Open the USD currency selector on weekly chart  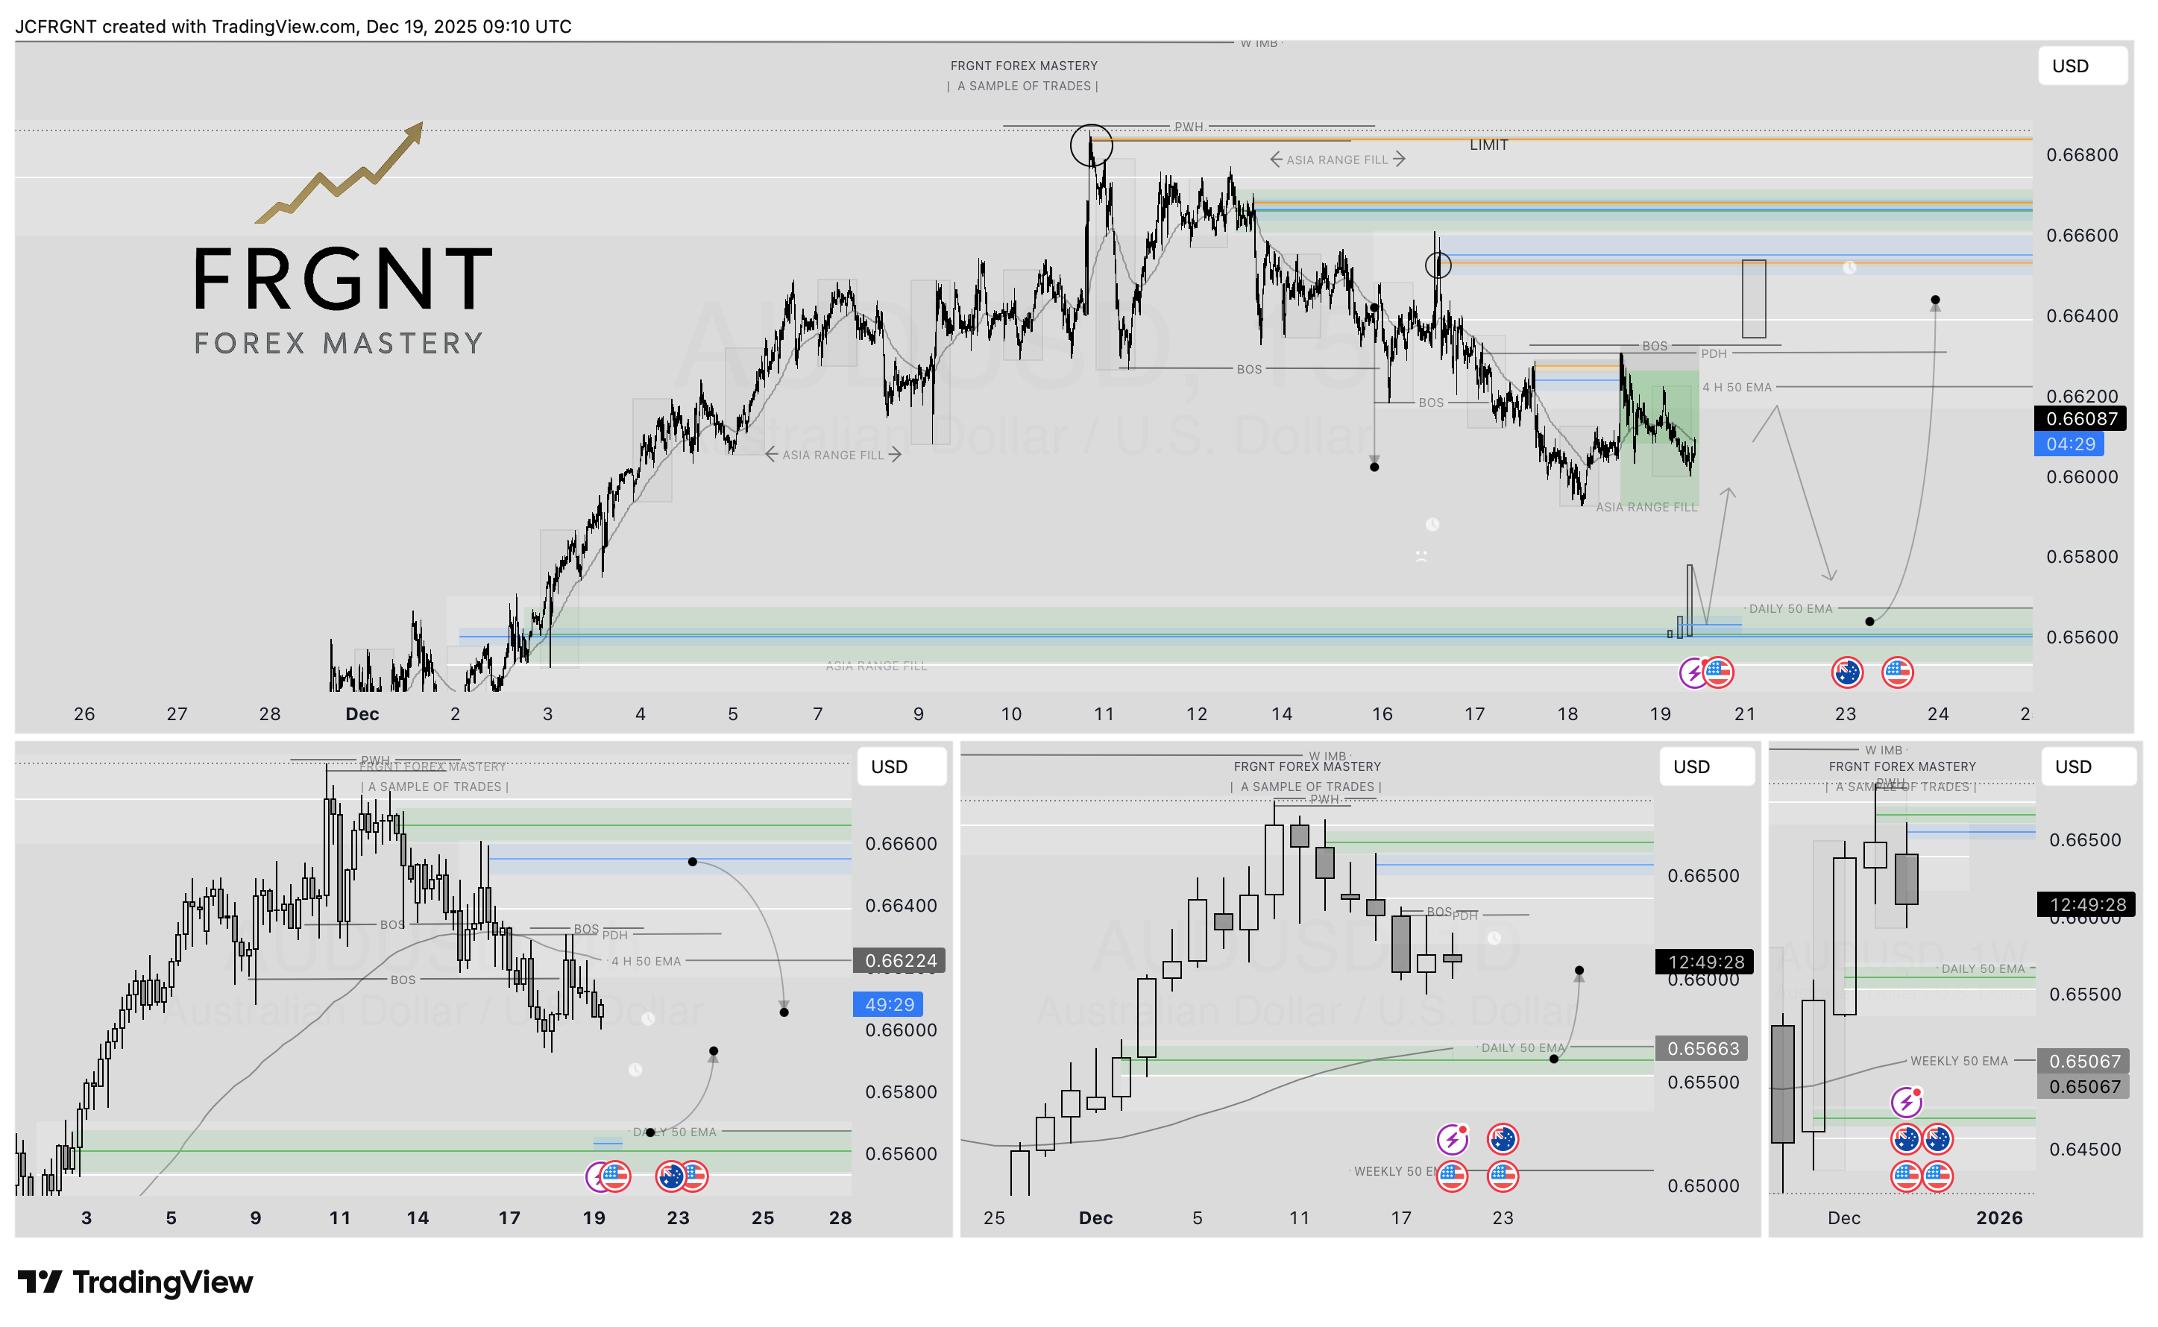[x=2087, y=767]
